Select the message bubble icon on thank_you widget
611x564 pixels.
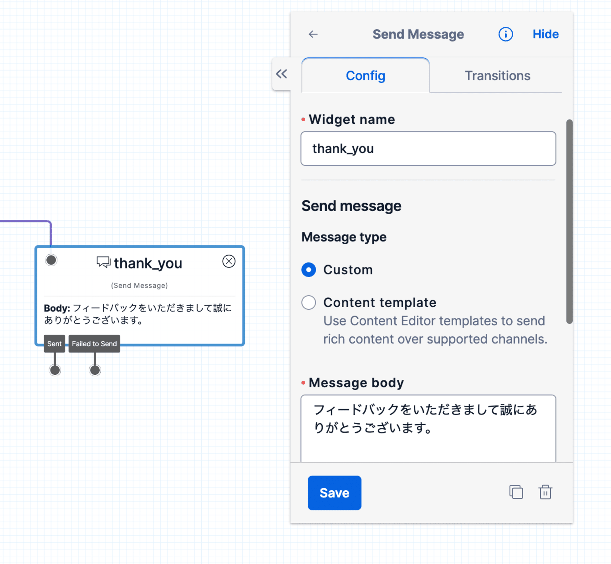click(104, 262)
